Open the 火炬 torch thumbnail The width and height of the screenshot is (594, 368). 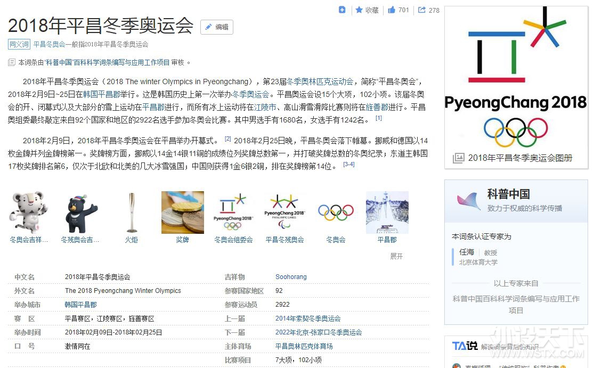coord(132,212)
